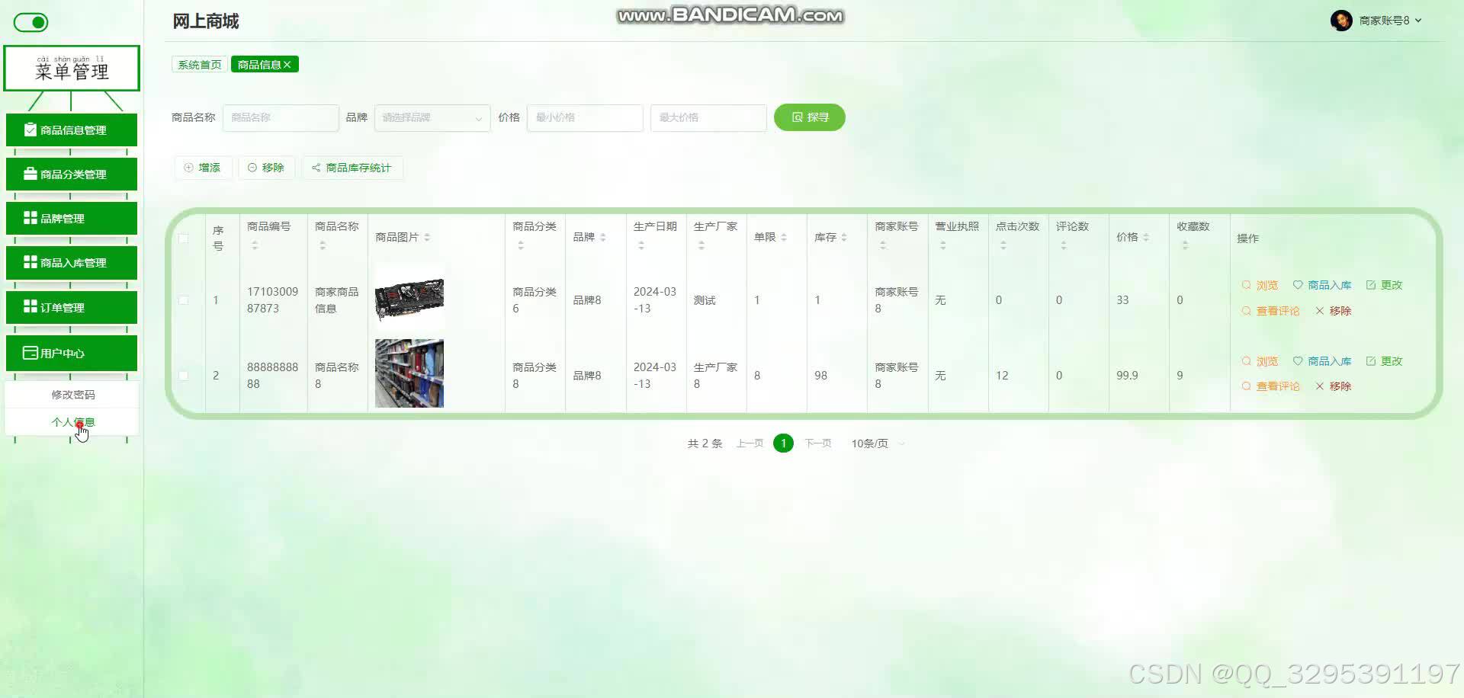Flip the green toggle switch above 菜单管理

click(30, 22)
